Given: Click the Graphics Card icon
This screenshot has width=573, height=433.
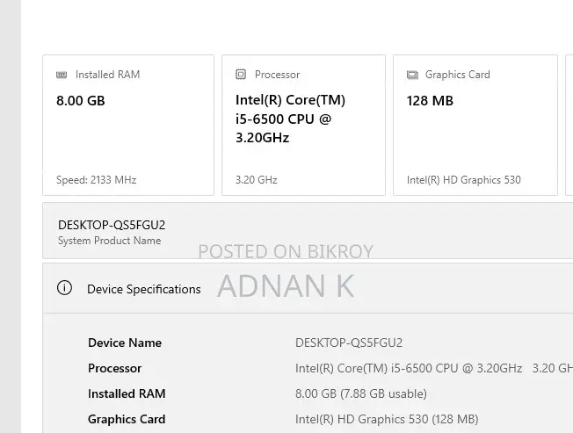Looking at the screenshot, I should click(412, 75).
